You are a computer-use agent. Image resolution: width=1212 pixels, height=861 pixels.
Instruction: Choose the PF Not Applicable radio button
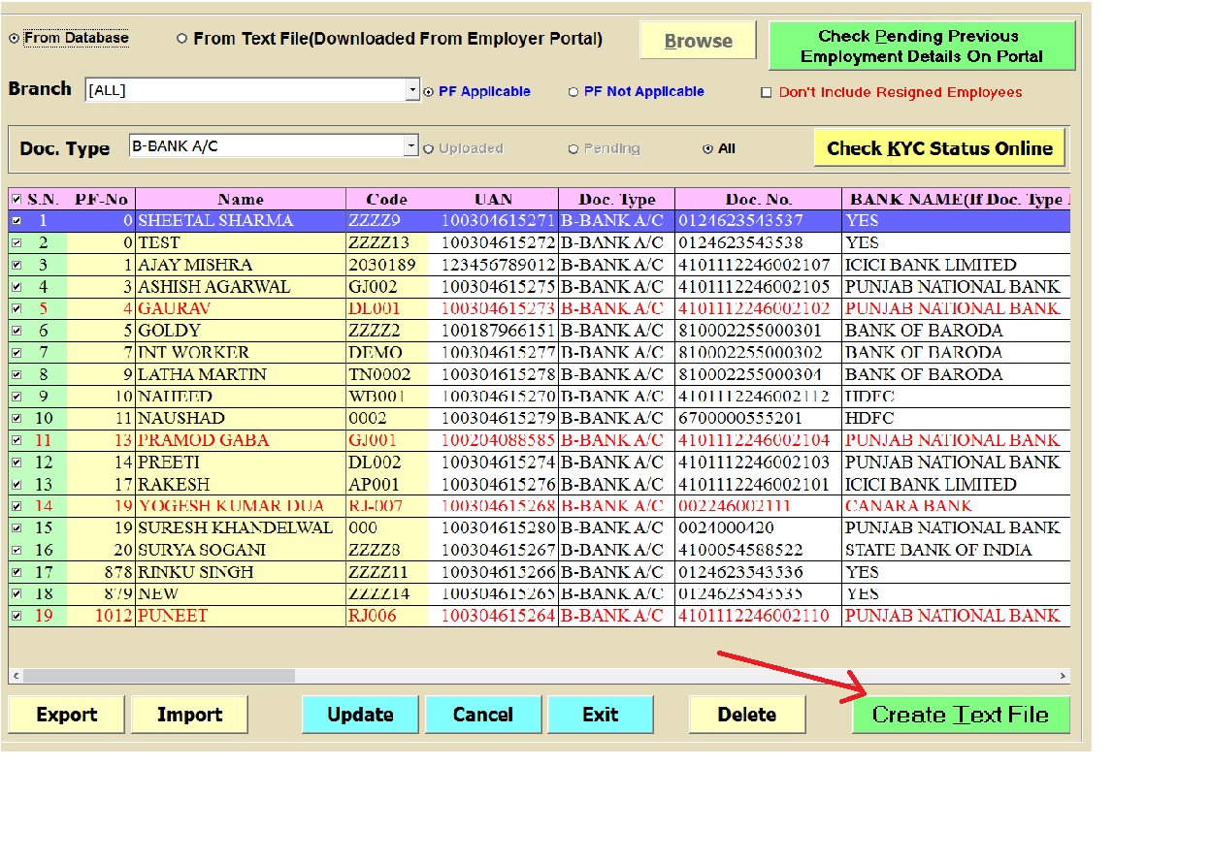coord(573,92)
